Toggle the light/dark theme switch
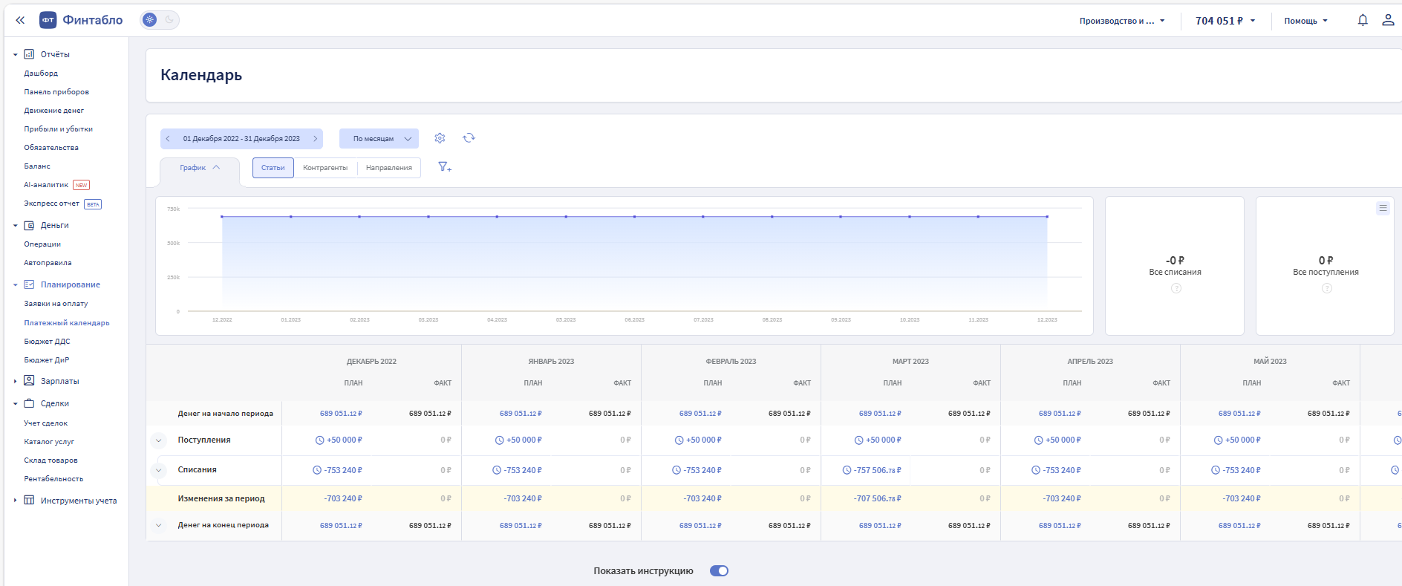This screenshot has height=586, width=1402. (160, 20)
